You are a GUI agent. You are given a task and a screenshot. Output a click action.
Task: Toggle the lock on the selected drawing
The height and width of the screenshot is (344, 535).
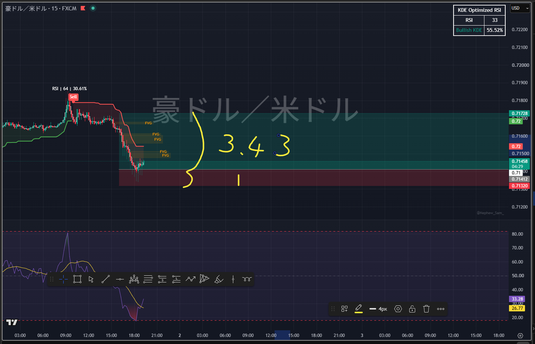412,309
